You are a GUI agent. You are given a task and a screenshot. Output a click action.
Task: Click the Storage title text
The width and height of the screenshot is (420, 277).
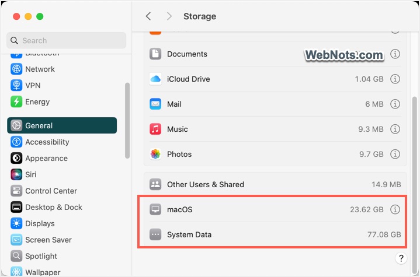tap(200, 16)
